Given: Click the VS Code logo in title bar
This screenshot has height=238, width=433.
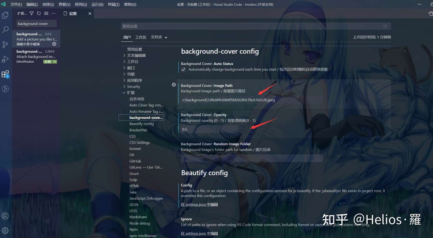Looking at the screenshot, I should (3, 4).
